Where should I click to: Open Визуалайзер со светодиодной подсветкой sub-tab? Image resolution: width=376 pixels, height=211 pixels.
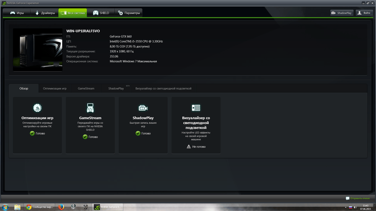click(163, 88)
